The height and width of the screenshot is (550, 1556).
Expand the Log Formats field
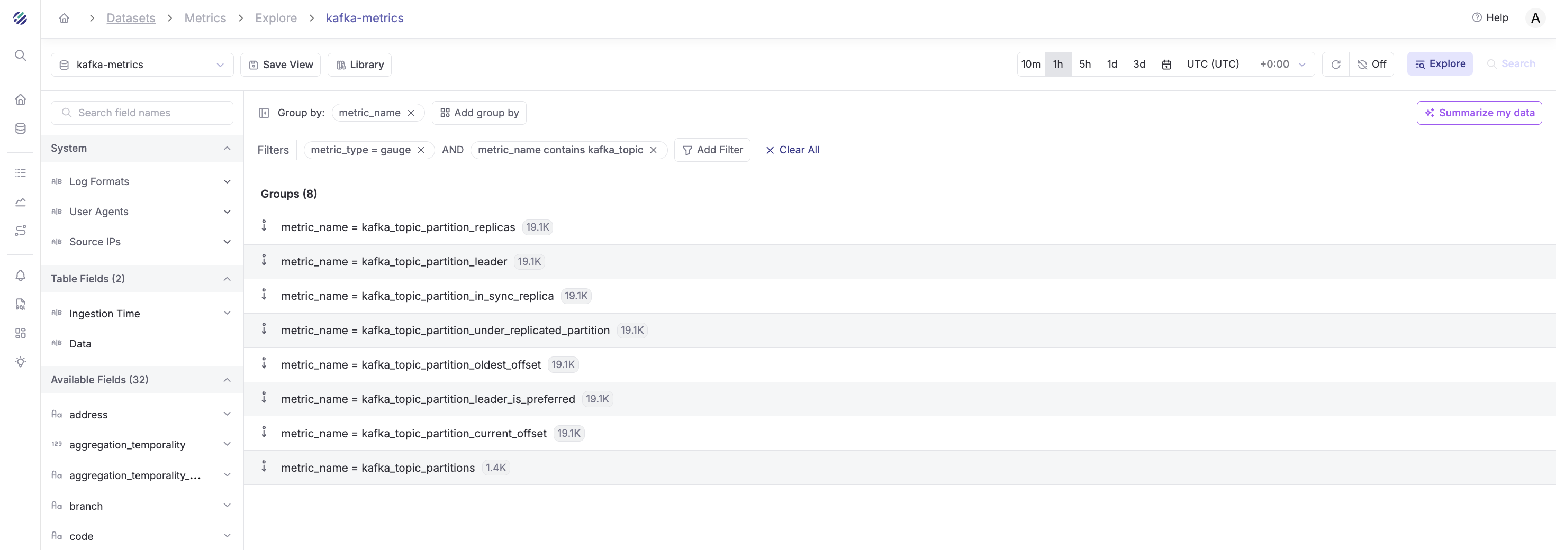[x=227, y=182]
